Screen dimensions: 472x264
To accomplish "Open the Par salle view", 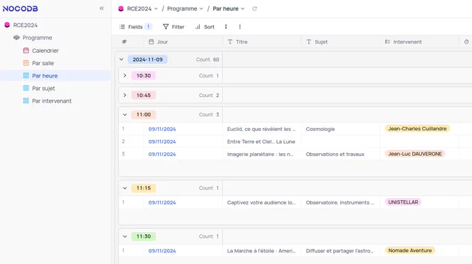I will 43,63.
